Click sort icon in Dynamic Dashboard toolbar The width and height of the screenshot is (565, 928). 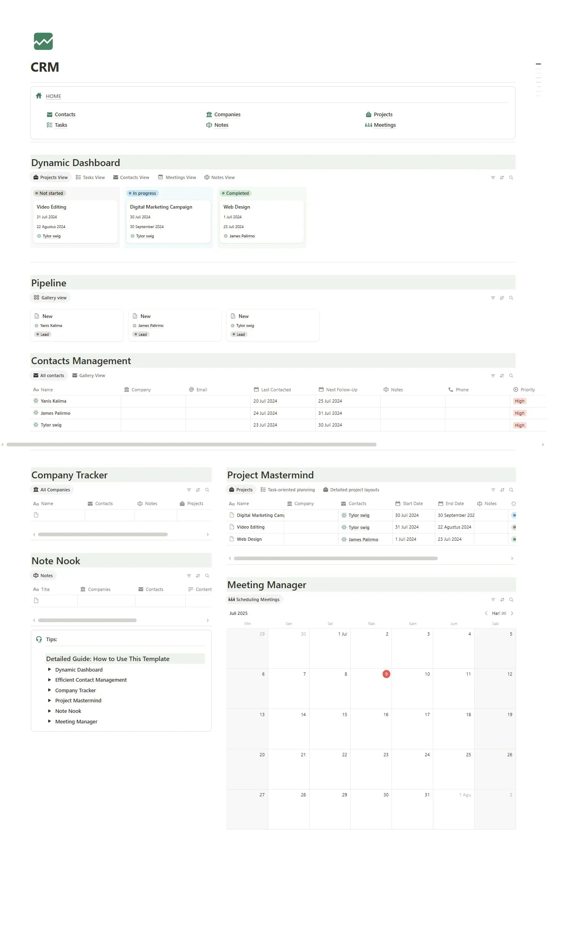point(502,177)
